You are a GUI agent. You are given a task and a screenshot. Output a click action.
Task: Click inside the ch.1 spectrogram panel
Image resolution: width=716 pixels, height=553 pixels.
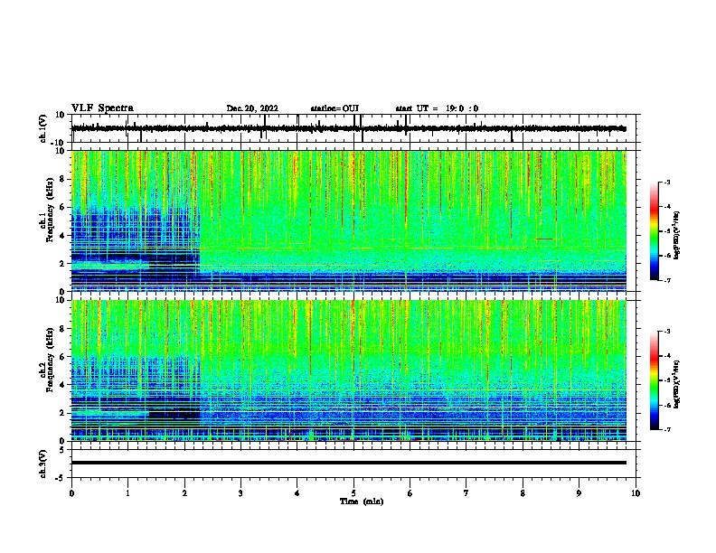(x=349, y=220)
